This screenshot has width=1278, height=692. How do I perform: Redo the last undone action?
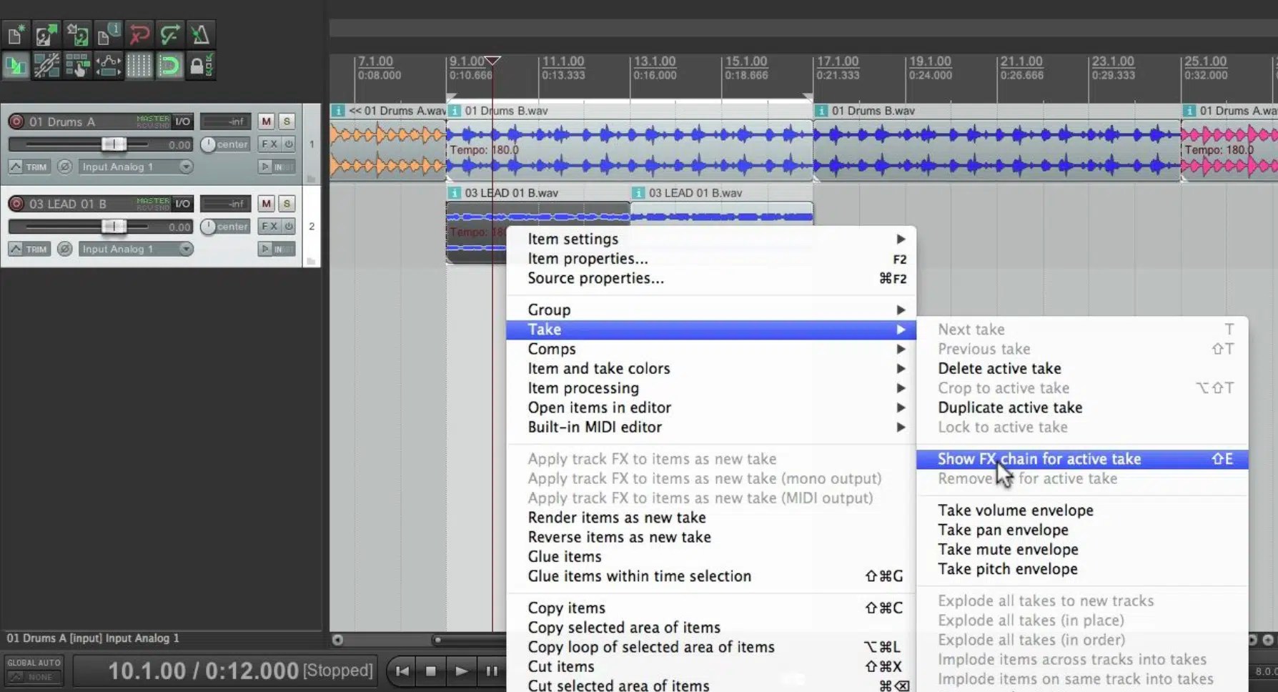click(169, 34)
